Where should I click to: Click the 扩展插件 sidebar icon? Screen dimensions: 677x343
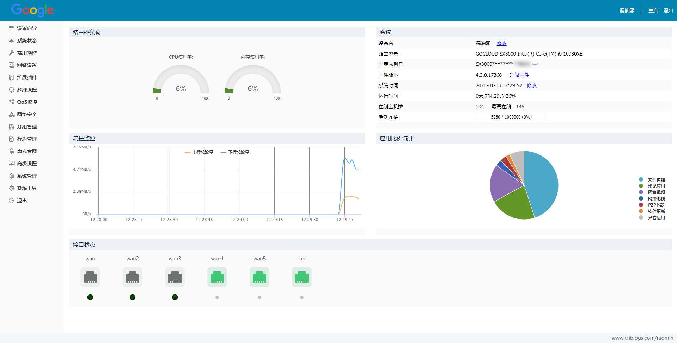point(11,77)
